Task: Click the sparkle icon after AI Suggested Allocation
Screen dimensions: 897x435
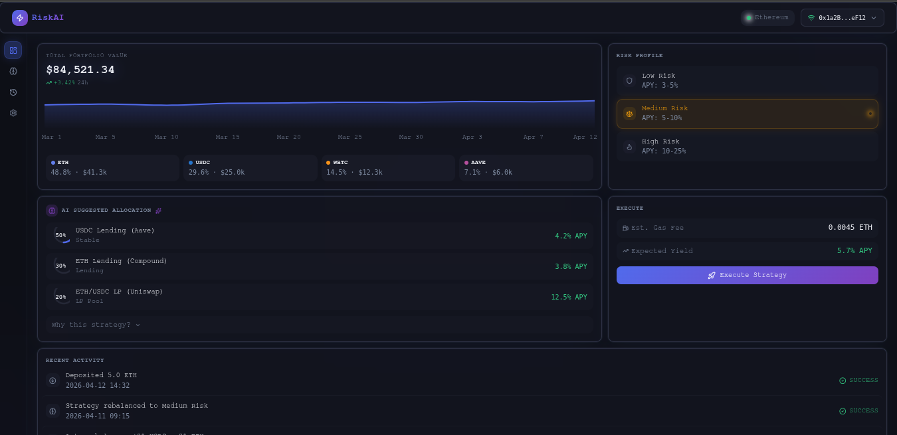Action: pyautogui.click(x=158, y=211)
